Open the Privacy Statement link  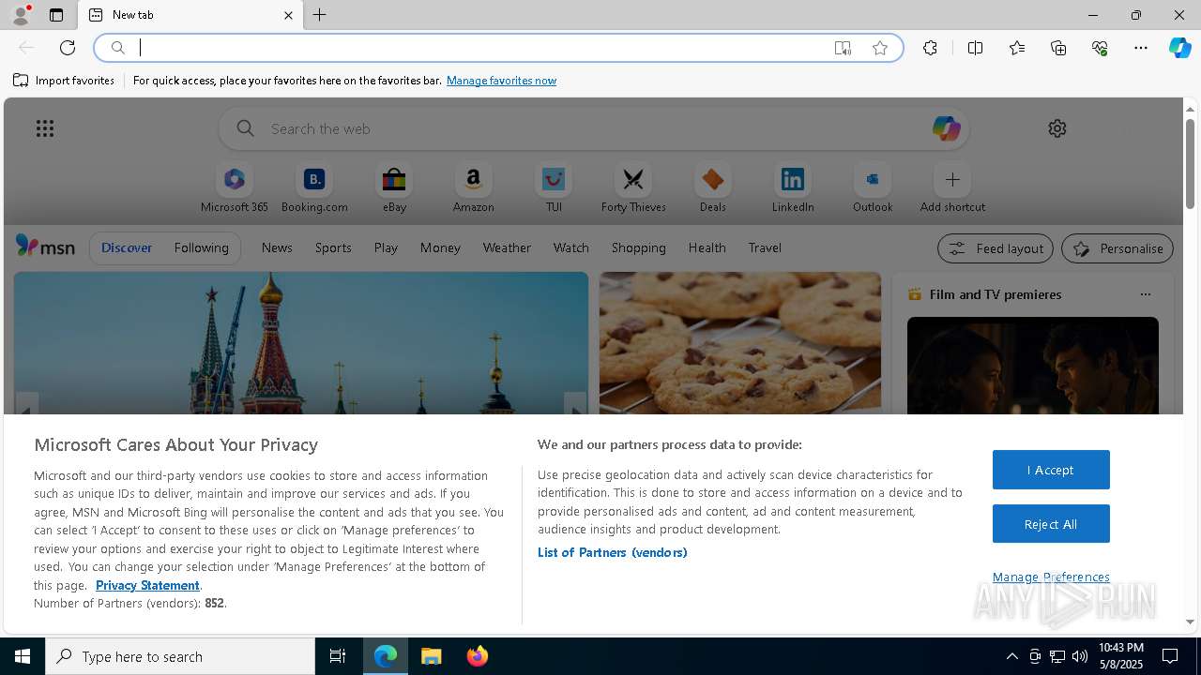147,585
